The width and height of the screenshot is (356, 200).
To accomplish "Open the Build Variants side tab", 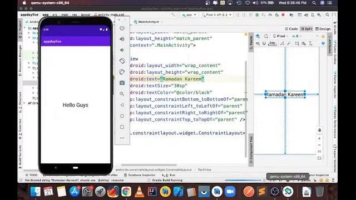I will point(20,157).
